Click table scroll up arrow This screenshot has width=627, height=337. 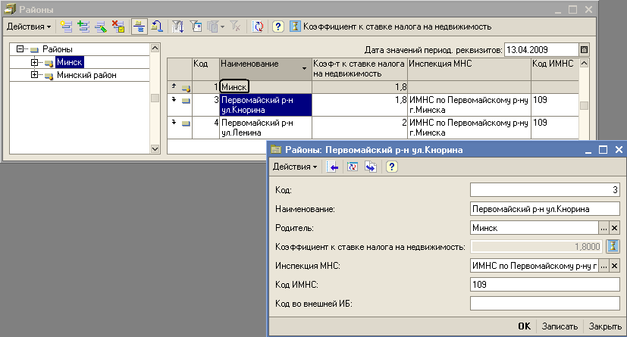coord(584,64)
